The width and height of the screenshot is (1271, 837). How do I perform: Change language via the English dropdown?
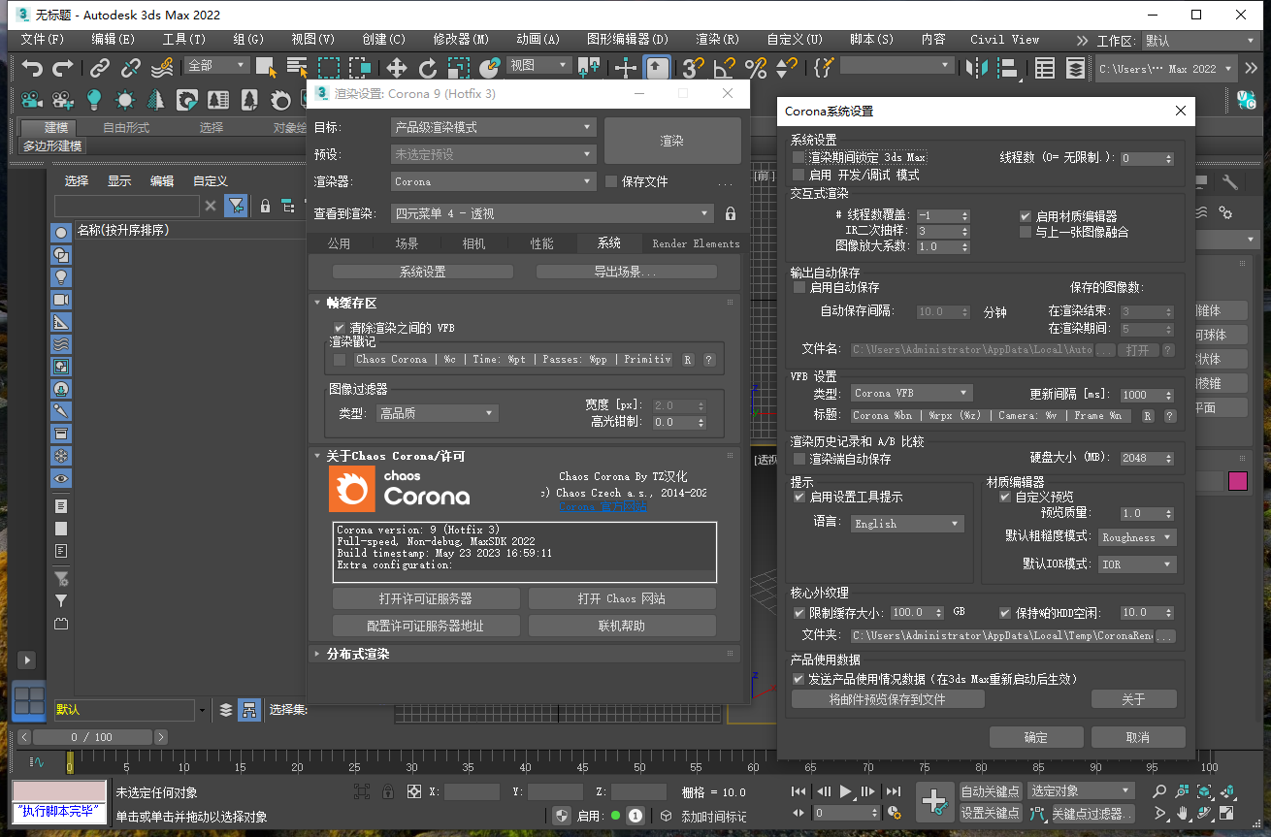(x=906, y=523)
